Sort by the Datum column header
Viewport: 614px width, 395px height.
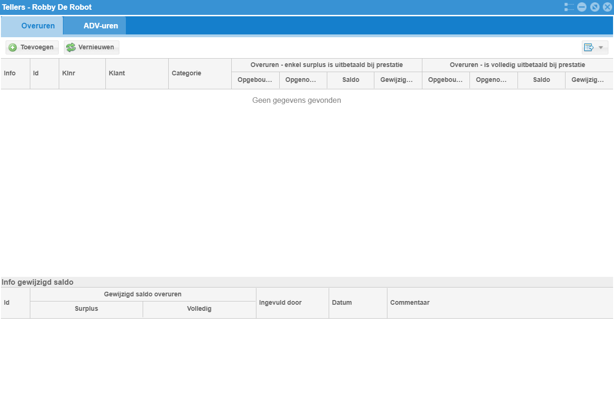tap(358, 303)
